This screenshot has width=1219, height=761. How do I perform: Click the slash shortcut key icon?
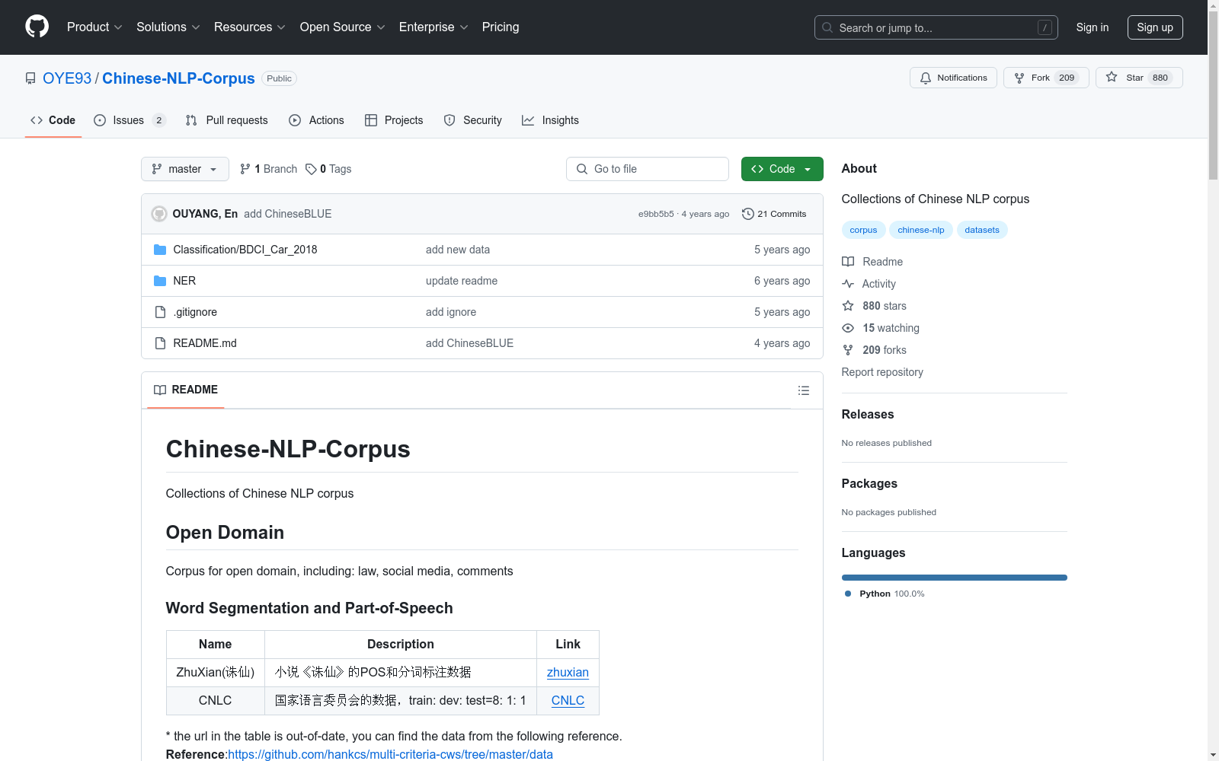1045,27
